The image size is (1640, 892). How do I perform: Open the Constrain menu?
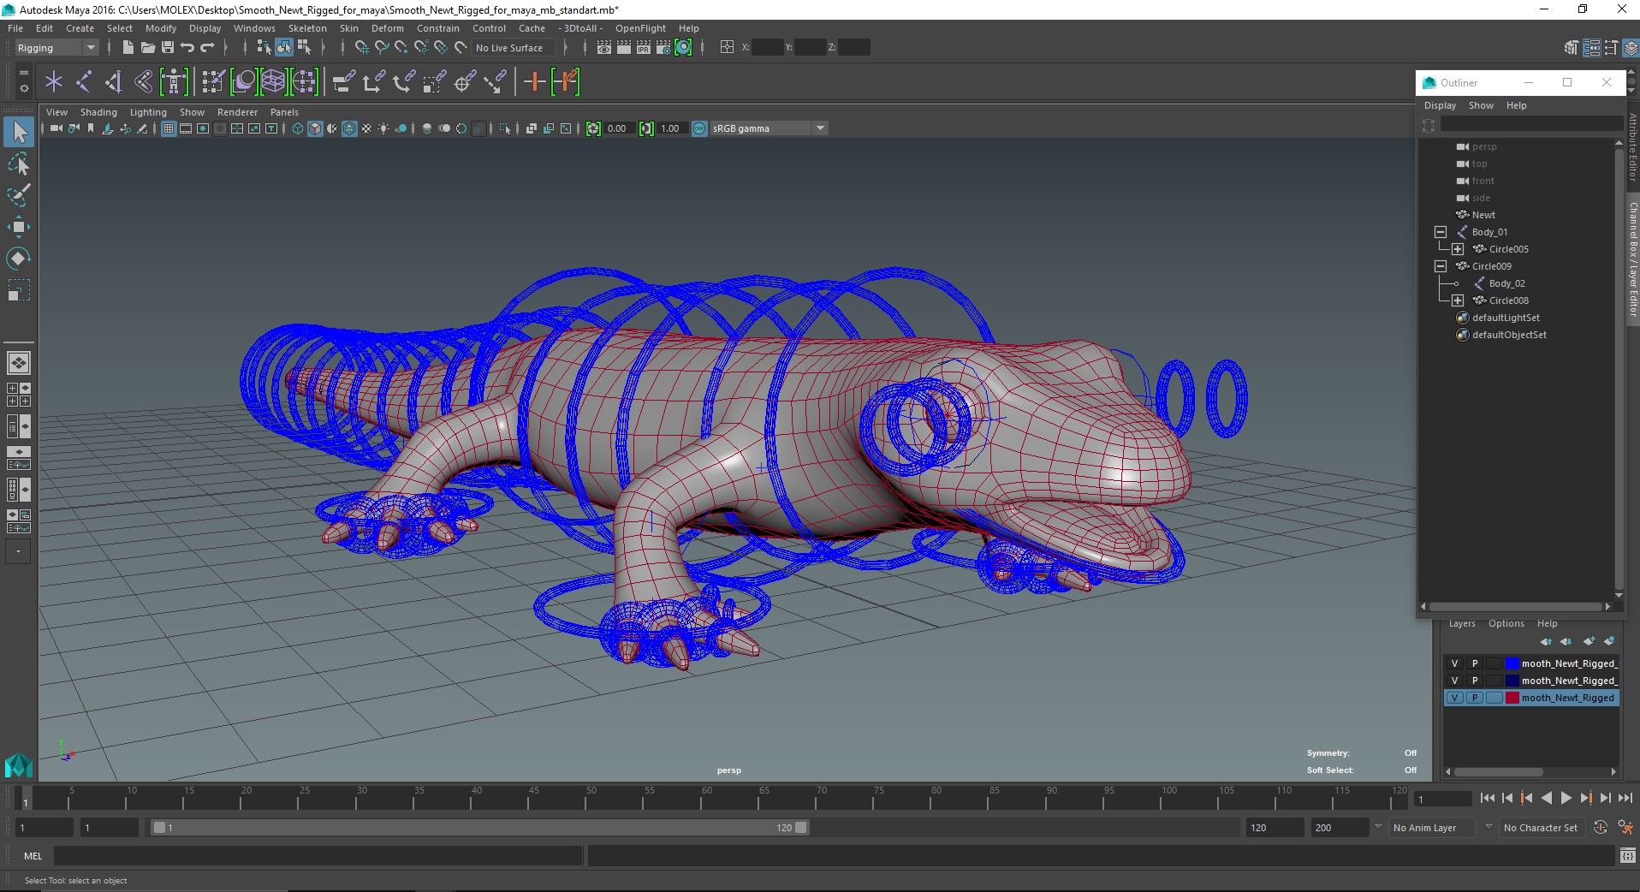pyautogui.click(x=437, y=28)
